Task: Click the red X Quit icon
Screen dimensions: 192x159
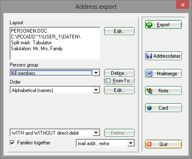Action: (149, 144)
